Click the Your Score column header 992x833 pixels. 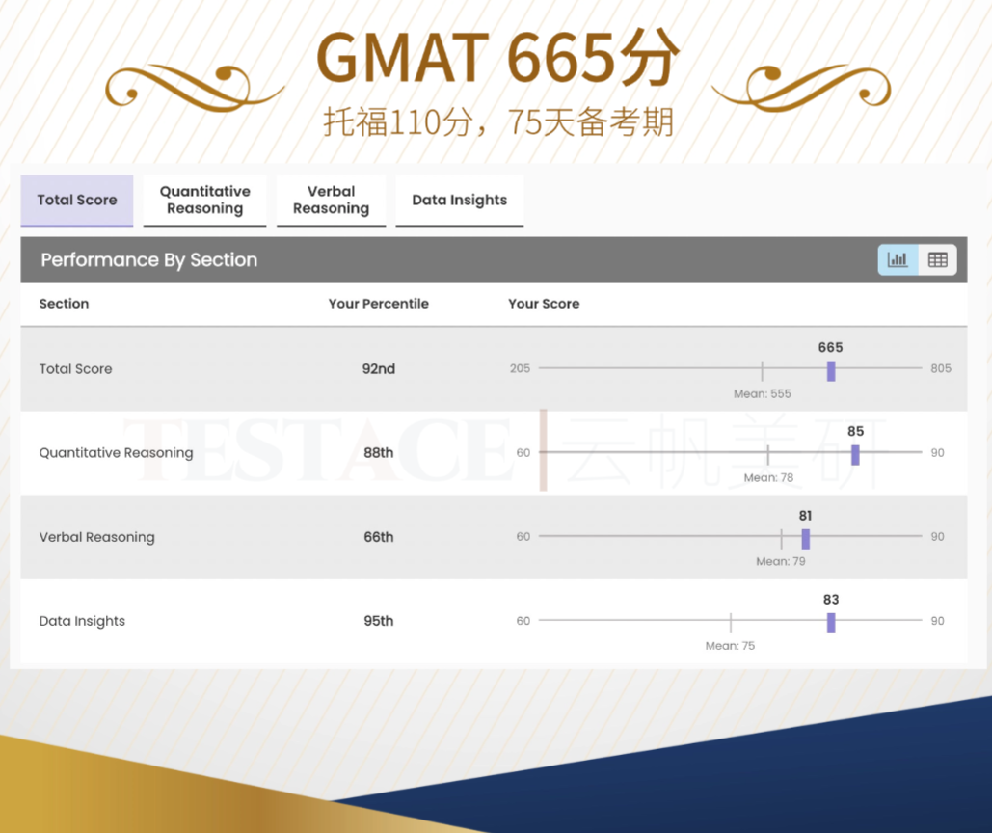click(x=544, y=304)
